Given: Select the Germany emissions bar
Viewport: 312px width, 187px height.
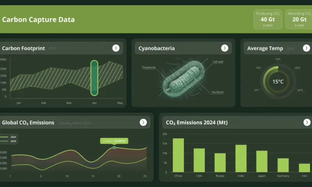Looking at the screenshot, I should click(283, 165).
